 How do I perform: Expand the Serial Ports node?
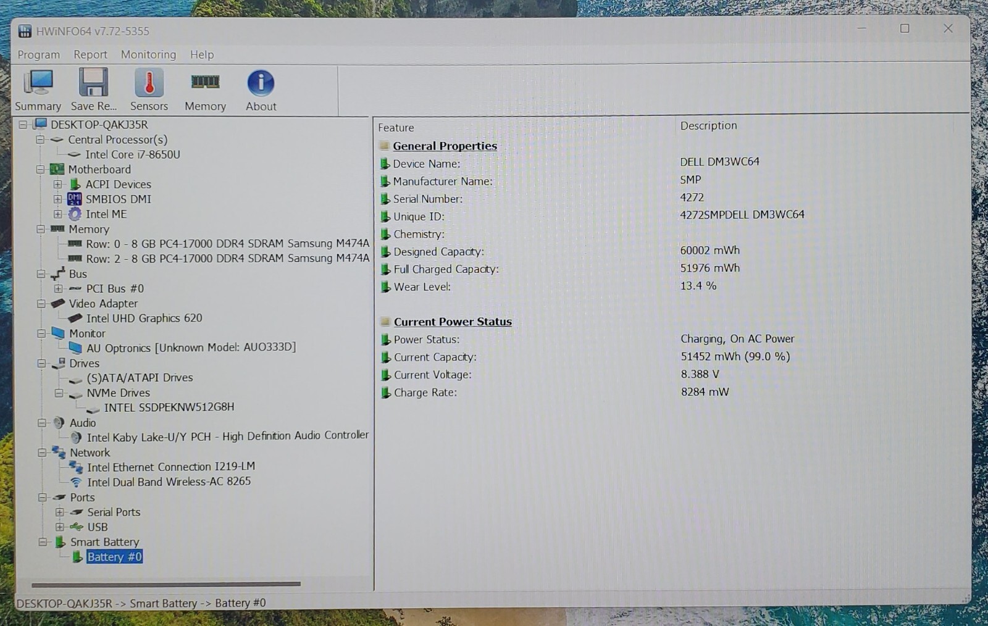click(x=60, y=512)
